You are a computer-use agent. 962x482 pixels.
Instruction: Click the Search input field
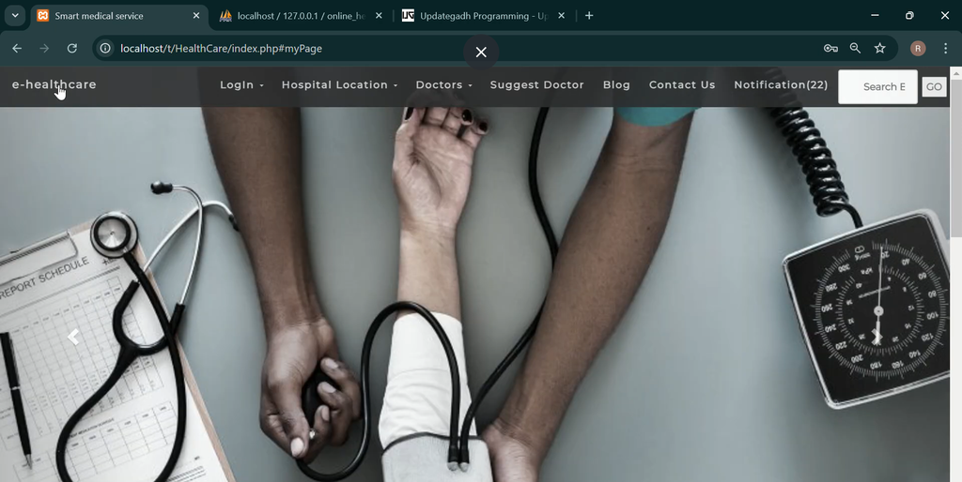[x=878, y=87]
